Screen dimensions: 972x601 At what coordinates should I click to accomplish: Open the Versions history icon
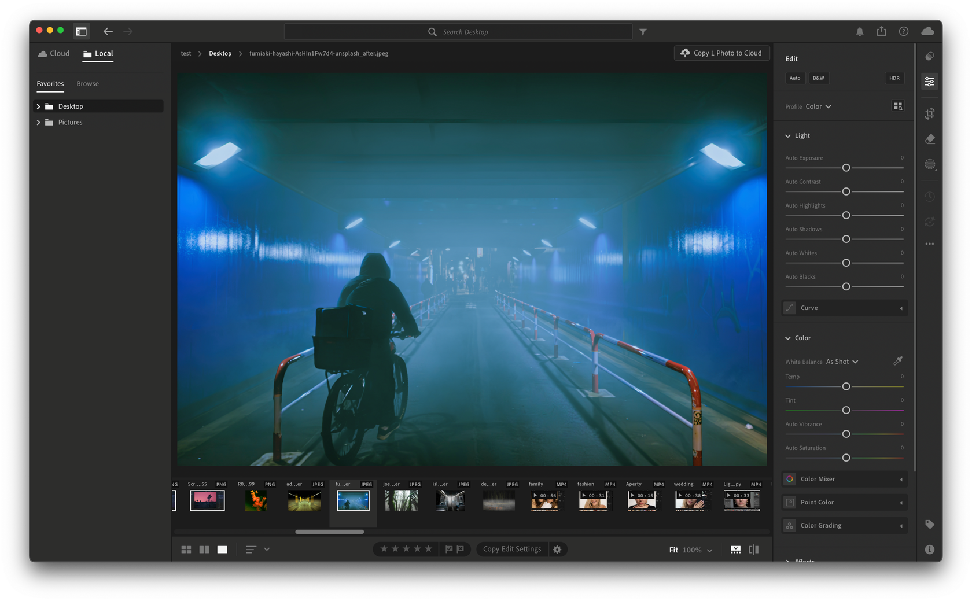pos(930,197)
